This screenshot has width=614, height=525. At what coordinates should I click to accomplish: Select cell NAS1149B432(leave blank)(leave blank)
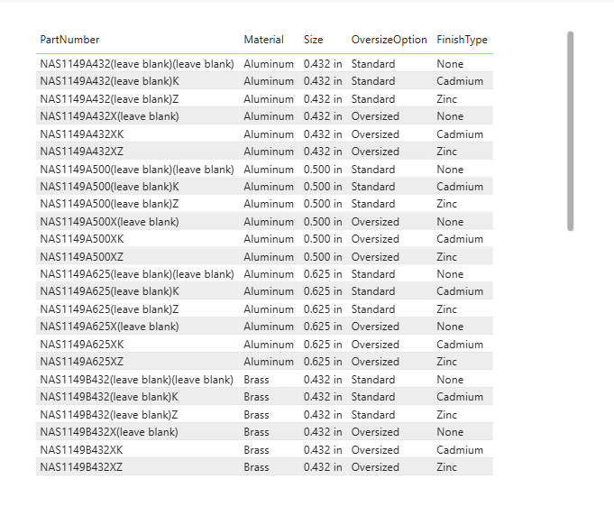click(x=137, y=380)
